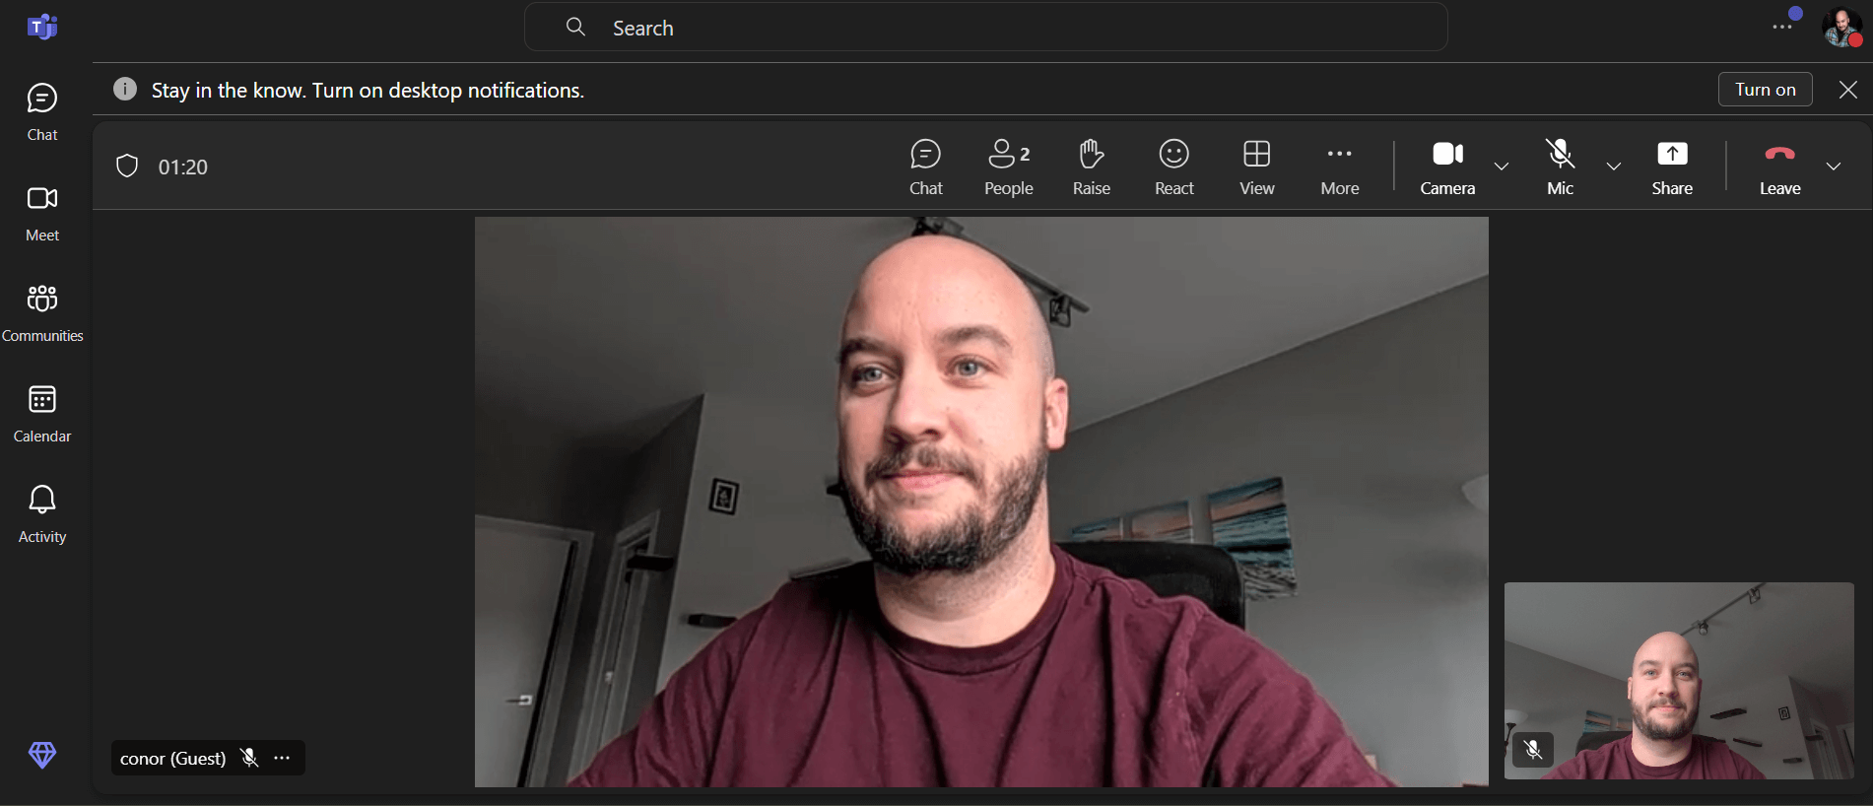Viewport: 1873px width, 806px height.
Task: Turn on desktop notifications
Action: pos(1766,90)
